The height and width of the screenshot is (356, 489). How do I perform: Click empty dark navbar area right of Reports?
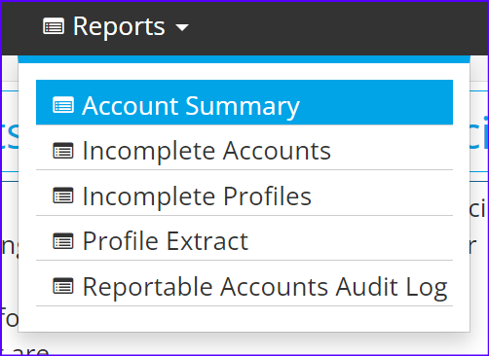338,27
